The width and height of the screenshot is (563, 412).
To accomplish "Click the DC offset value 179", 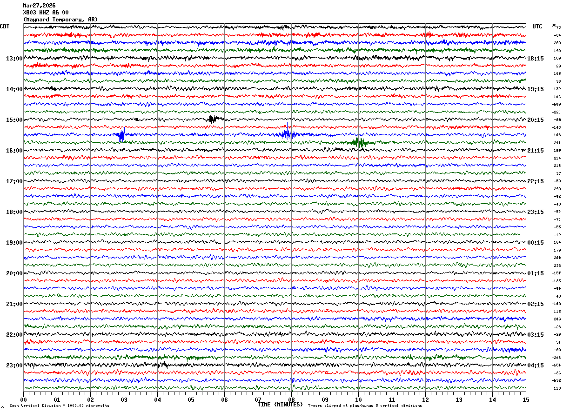I will [x=557, y=250].
